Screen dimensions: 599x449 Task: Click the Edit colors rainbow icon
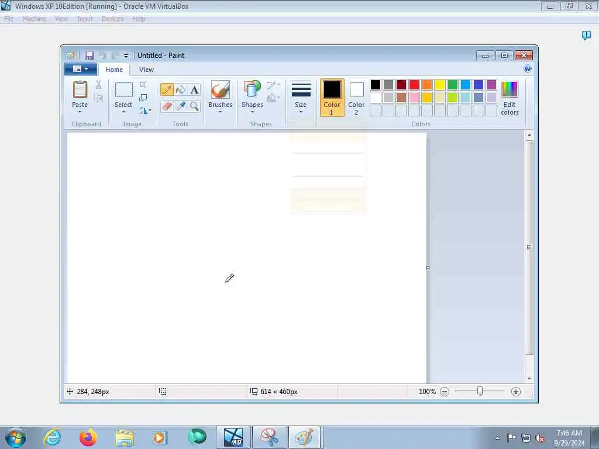click(510, 89)
